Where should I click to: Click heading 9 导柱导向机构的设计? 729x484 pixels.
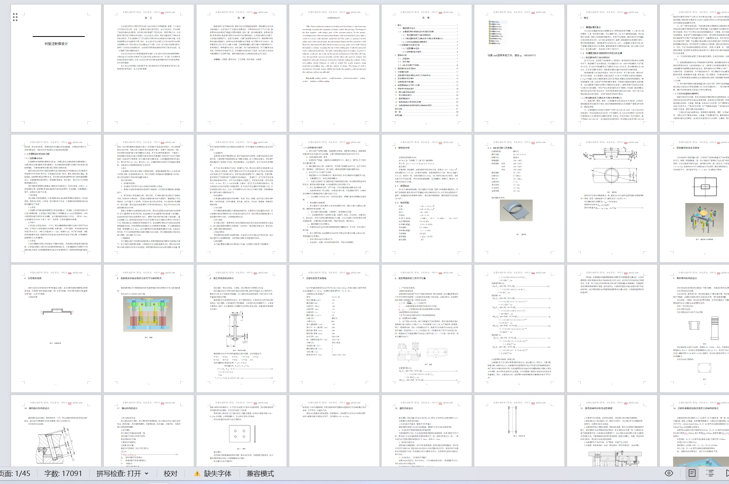pos(689,278)
